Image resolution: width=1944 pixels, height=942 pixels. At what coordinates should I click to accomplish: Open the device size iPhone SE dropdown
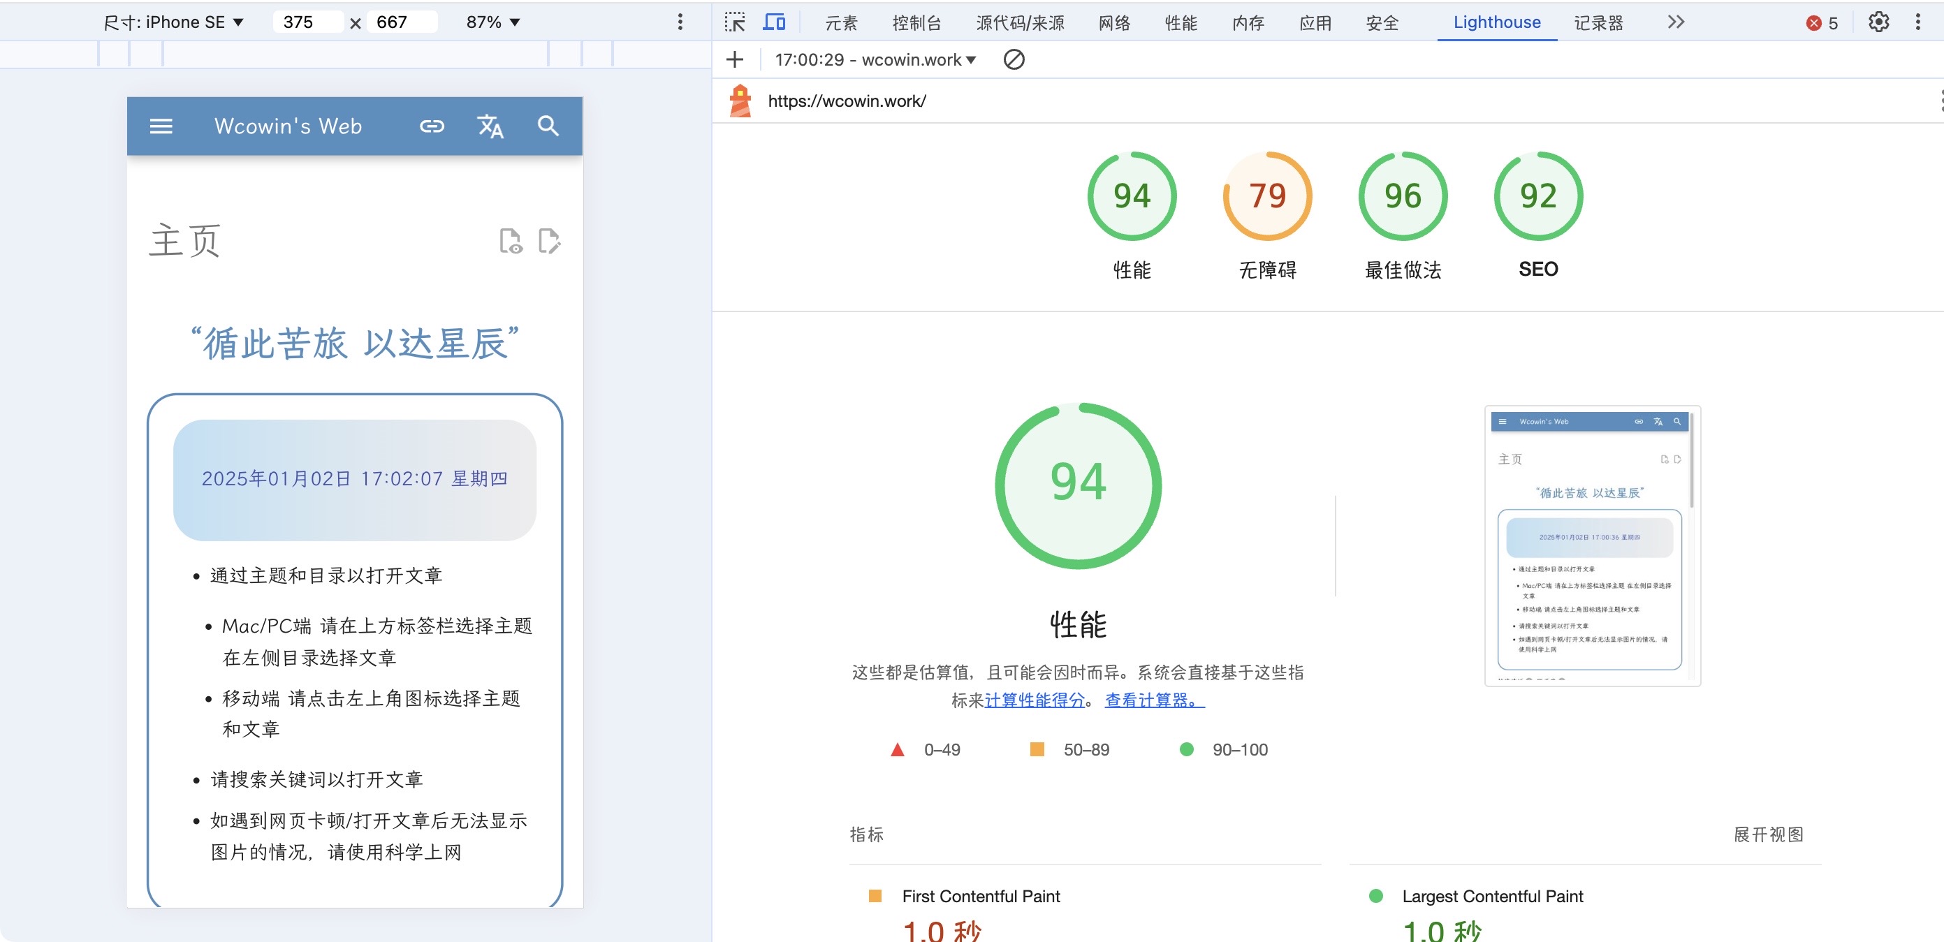[173, 22]
